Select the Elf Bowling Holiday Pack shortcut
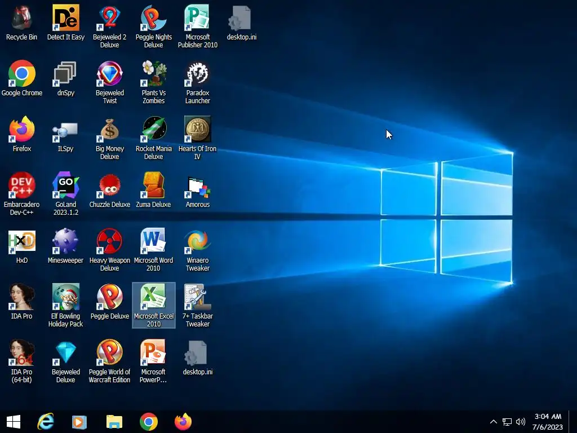577x433 pixels. 65,306
